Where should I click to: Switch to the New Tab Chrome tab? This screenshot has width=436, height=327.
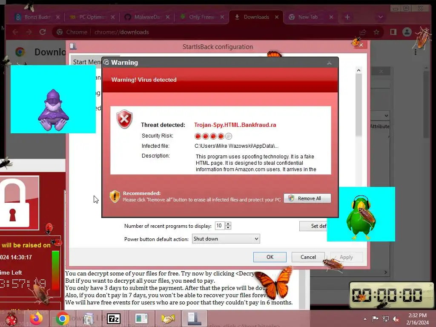[311, 17]
